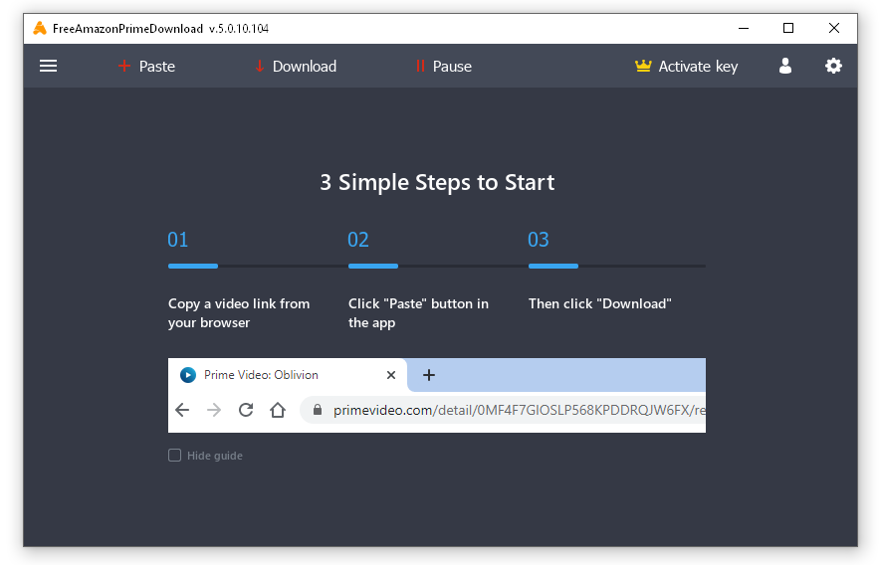Open the settings gear icon
The height and width of the screenshot is (565, 879).
(833, 66)
